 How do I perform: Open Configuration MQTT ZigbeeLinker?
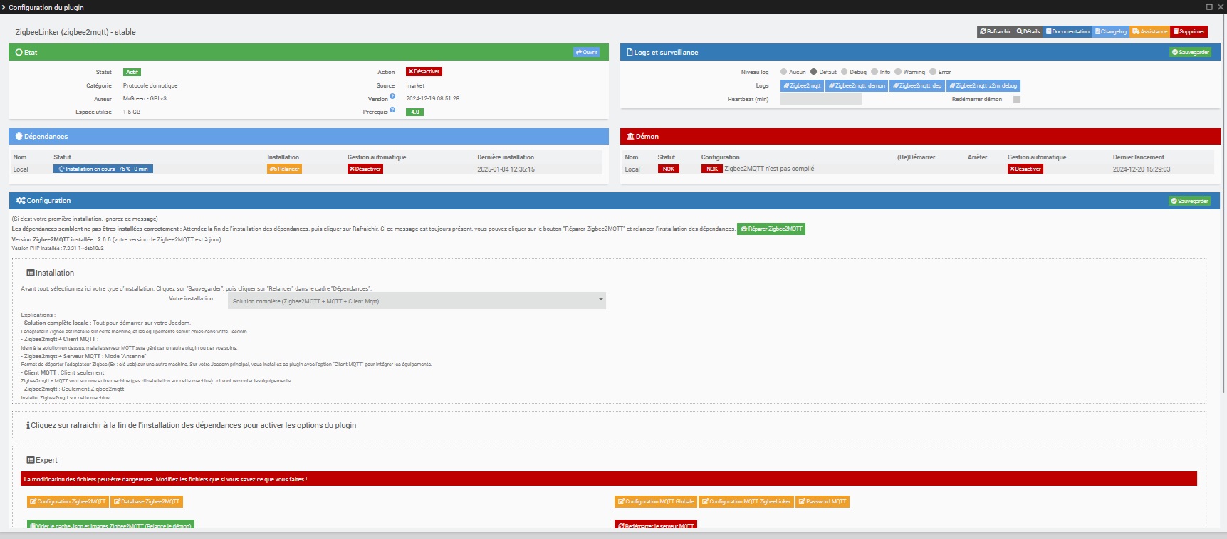(x=746, y=501)
